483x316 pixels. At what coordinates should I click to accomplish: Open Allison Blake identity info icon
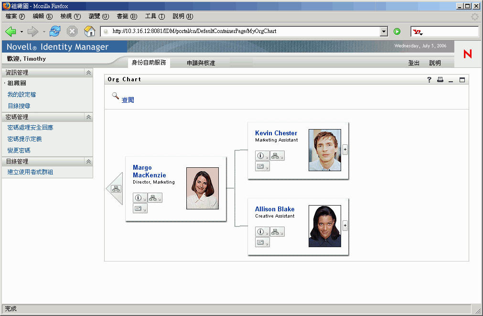(x=262, y=231)
